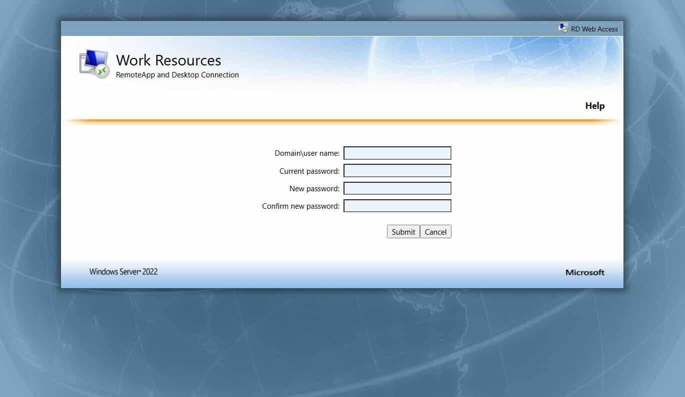Open the Help link
Image resolution: width=685 pixels, height=397 pixels.
click(x=594, y=106)
